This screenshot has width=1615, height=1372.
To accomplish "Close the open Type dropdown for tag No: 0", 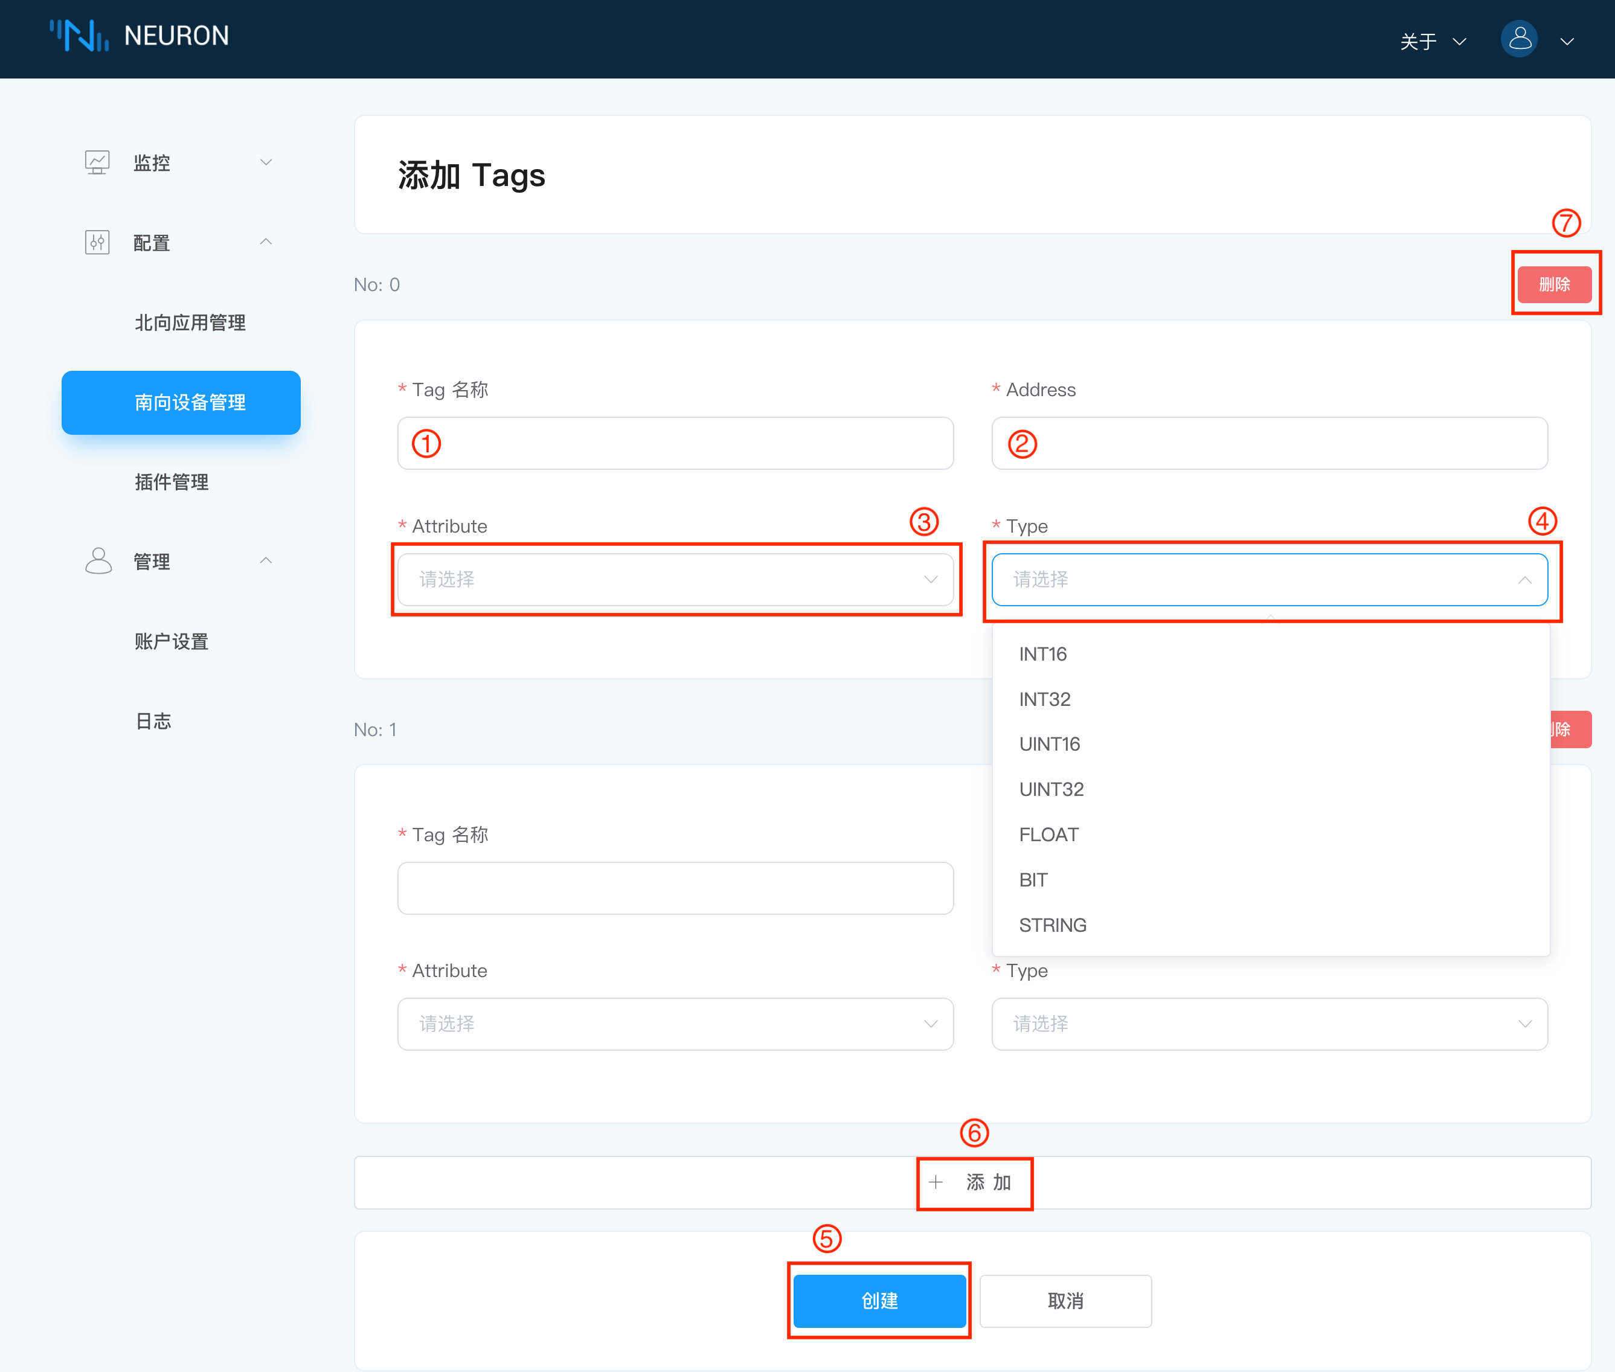I will (1270, 580).
